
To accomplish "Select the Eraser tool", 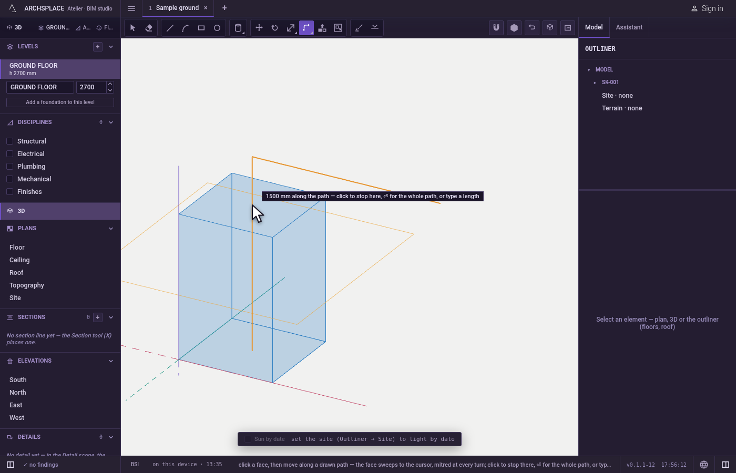I will 149,28.
